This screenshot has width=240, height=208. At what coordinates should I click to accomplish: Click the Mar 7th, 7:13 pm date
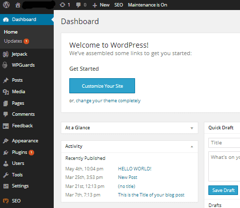[83, 195]
